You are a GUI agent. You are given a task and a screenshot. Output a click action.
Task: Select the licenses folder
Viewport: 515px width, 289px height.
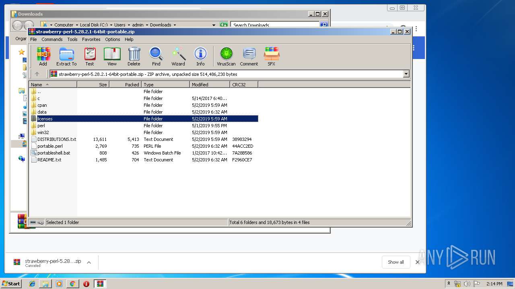[x=144, y=119]
